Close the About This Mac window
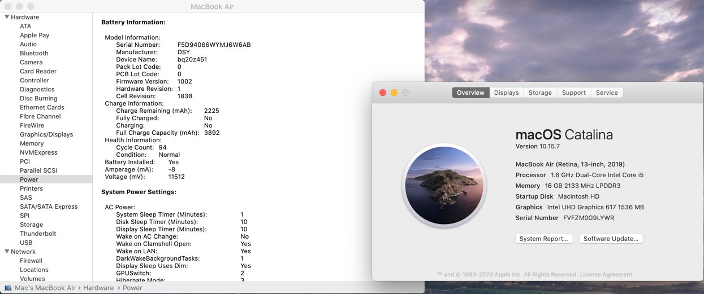Screen dimensions: 704x294 click(383, 93)
